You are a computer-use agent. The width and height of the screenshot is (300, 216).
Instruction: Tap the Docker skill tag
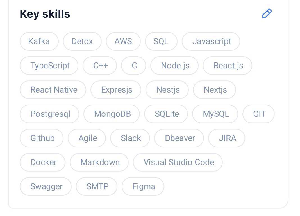42,162
